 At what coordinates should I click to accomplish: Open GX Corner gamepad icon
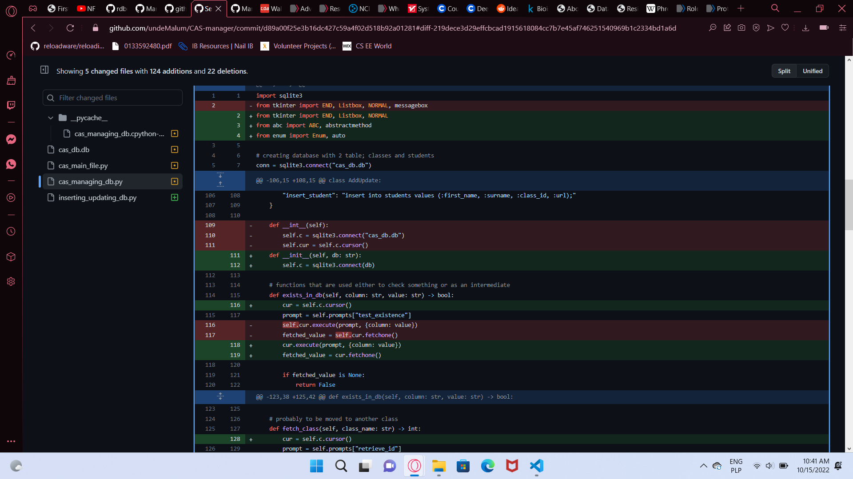tap(33, 8)
